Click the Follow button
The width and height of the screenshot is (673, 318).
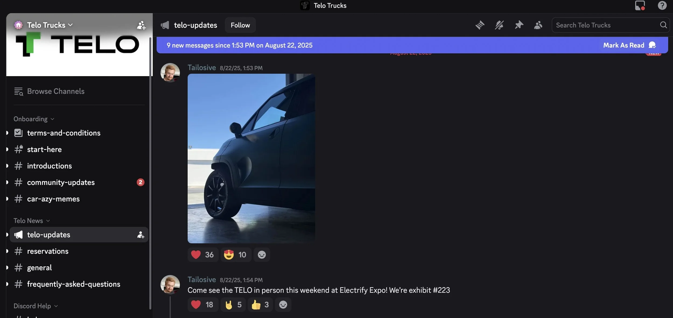point(240,25)
